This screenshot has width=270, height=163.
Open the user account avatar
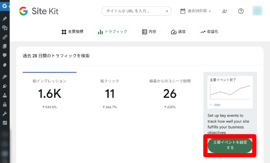[257, 11]
